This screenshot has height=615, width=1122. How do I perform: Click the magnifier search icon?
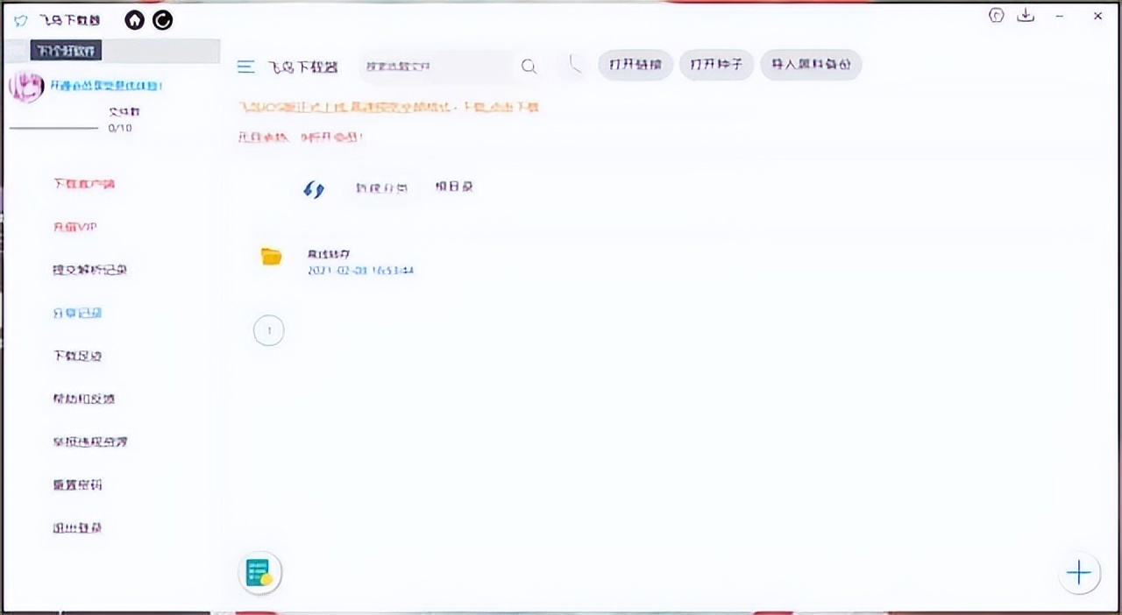coord(529,67)
